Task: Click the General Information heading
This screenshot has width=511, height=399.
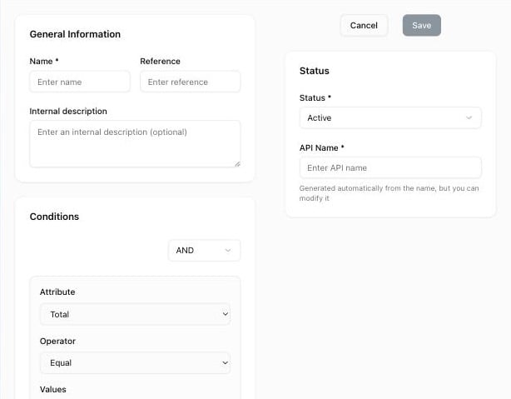Action: click(x=75, y=34)
